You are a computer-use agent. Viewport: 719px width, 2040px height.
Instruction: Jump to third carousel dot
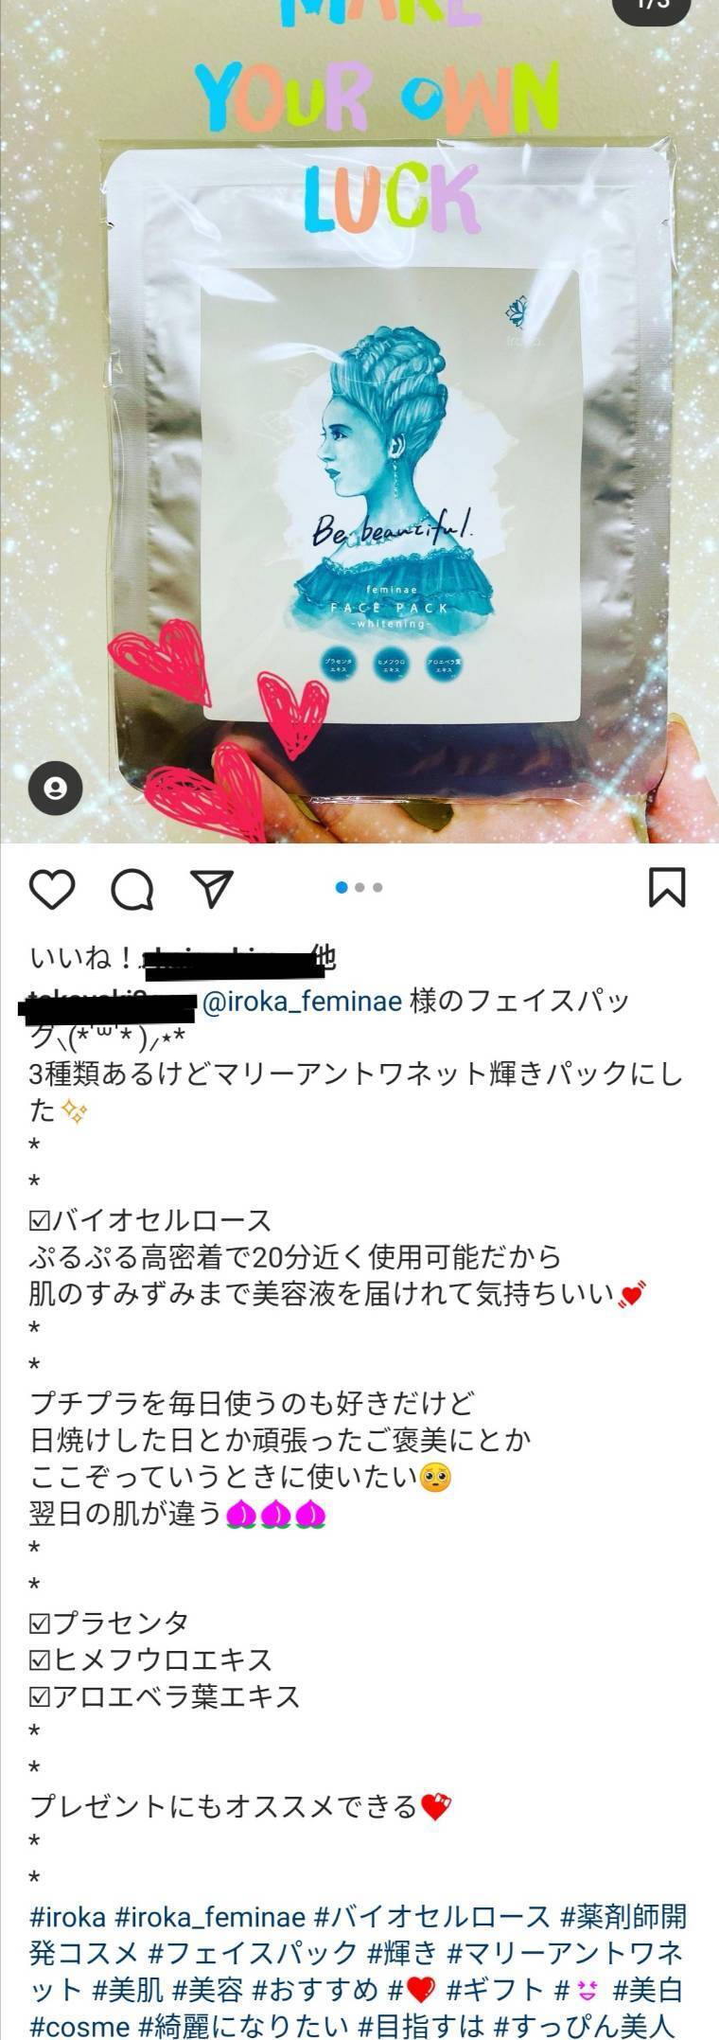(x=377, y=887)
